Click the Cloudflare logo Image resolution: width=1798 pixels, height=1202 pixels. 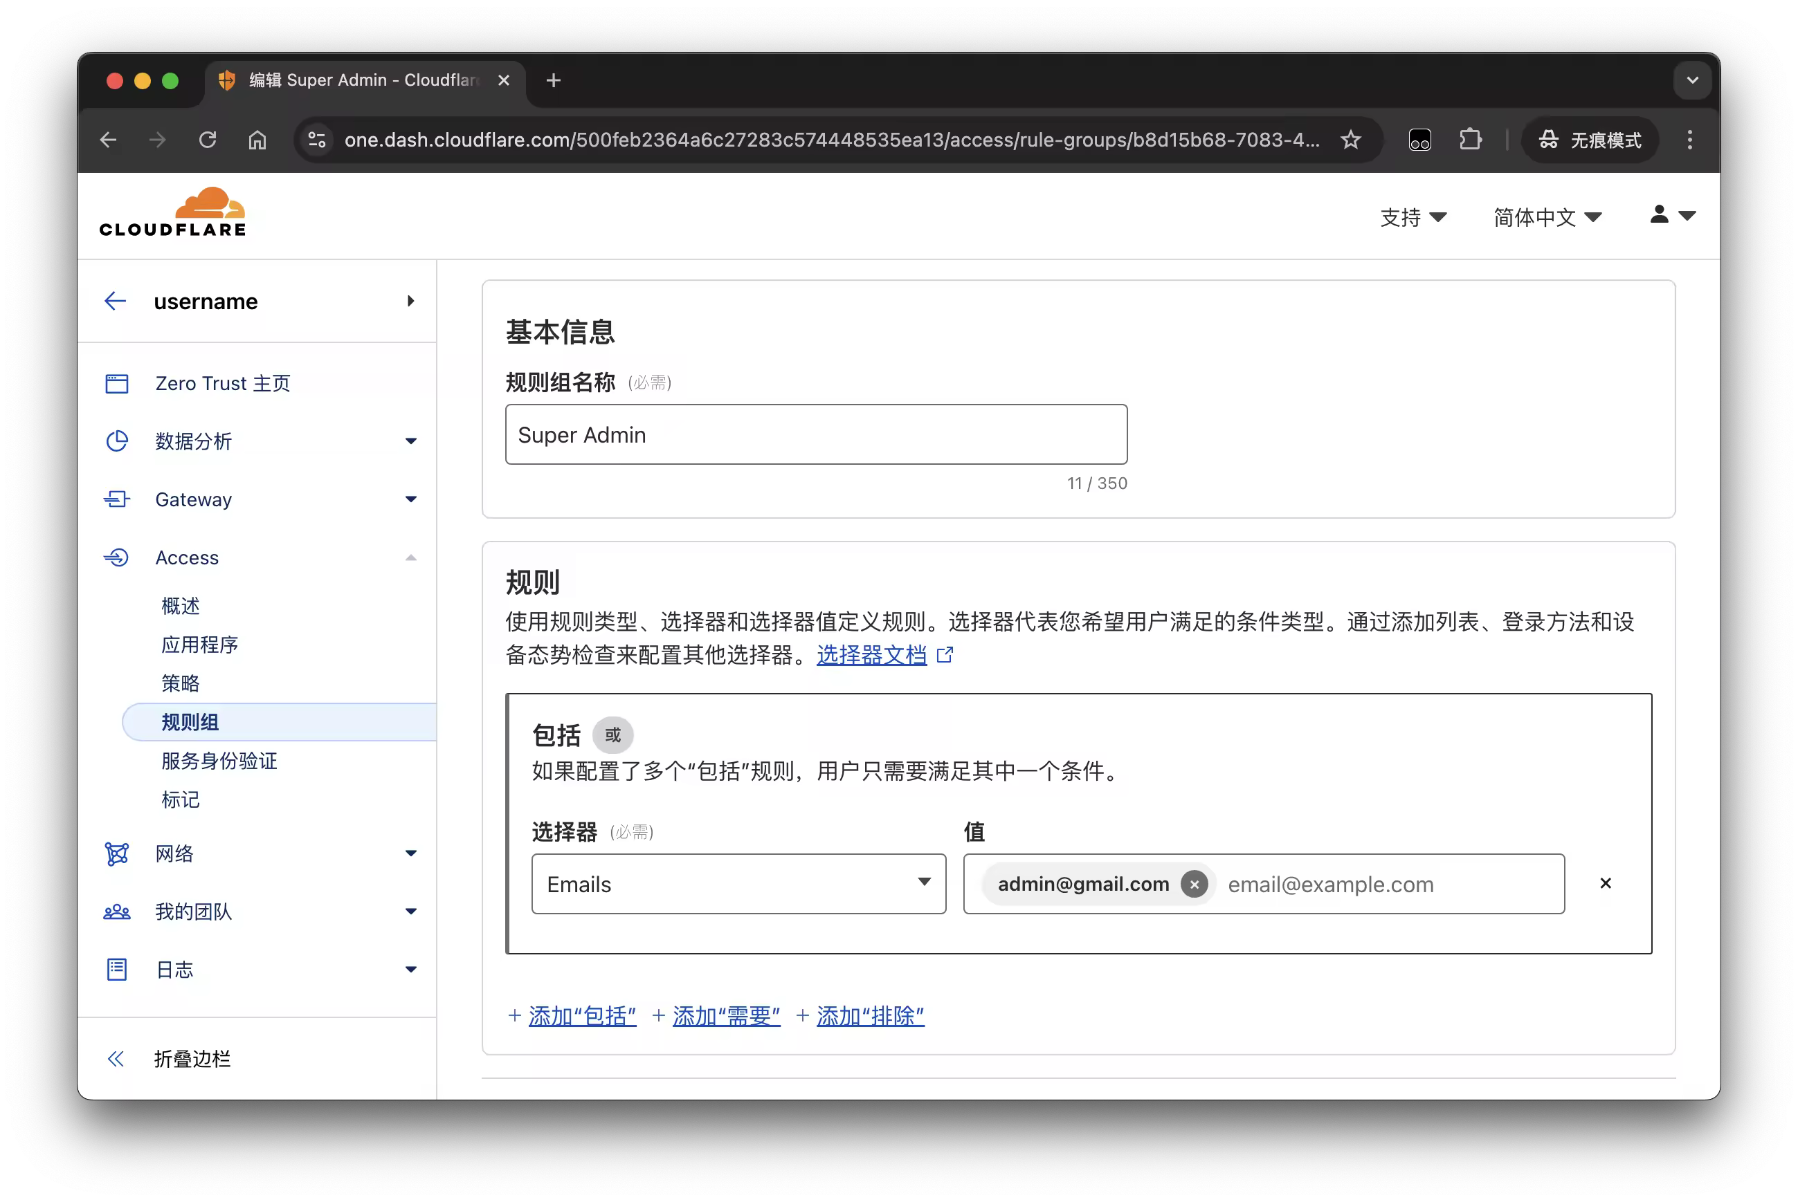point(172,212)
